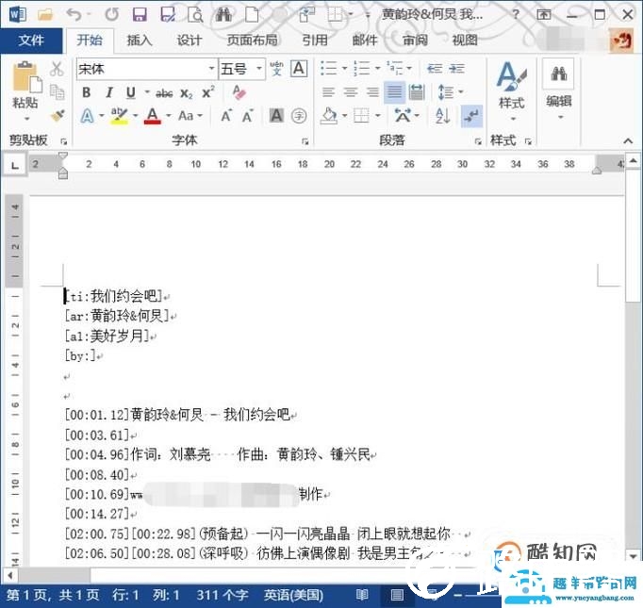
Task: Toggle show paragraph marks button
Action: click(x=471, y=116)
